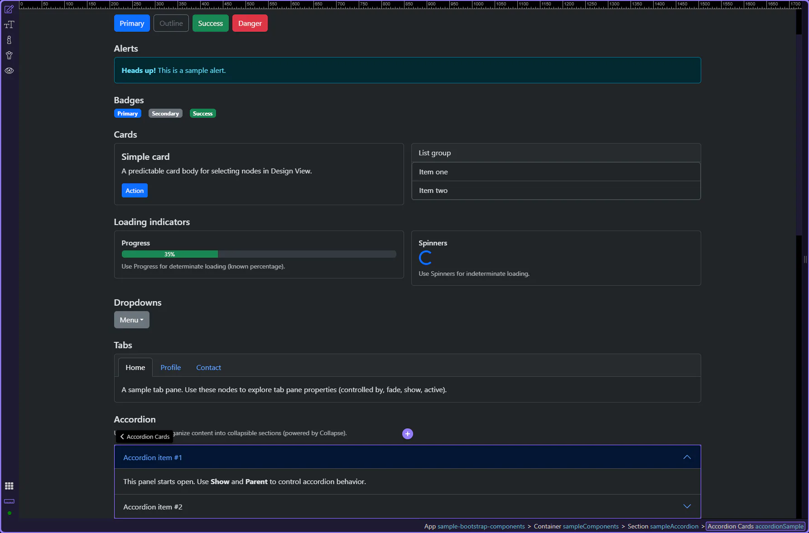Click the blue Action button in card
This screenshot has width=809, height=533.
point(135,191)
